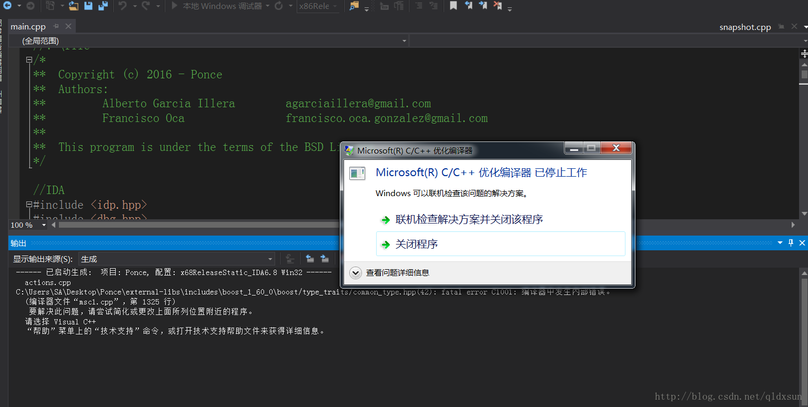Click Clear All icon in Output toolbar
Screen dimensions: 808x407
[289, 259]
